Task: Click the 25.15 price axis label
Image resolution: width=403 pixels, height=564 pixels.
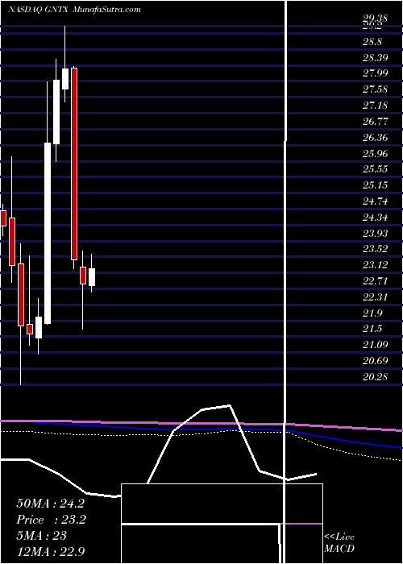Action: (376, 185)
